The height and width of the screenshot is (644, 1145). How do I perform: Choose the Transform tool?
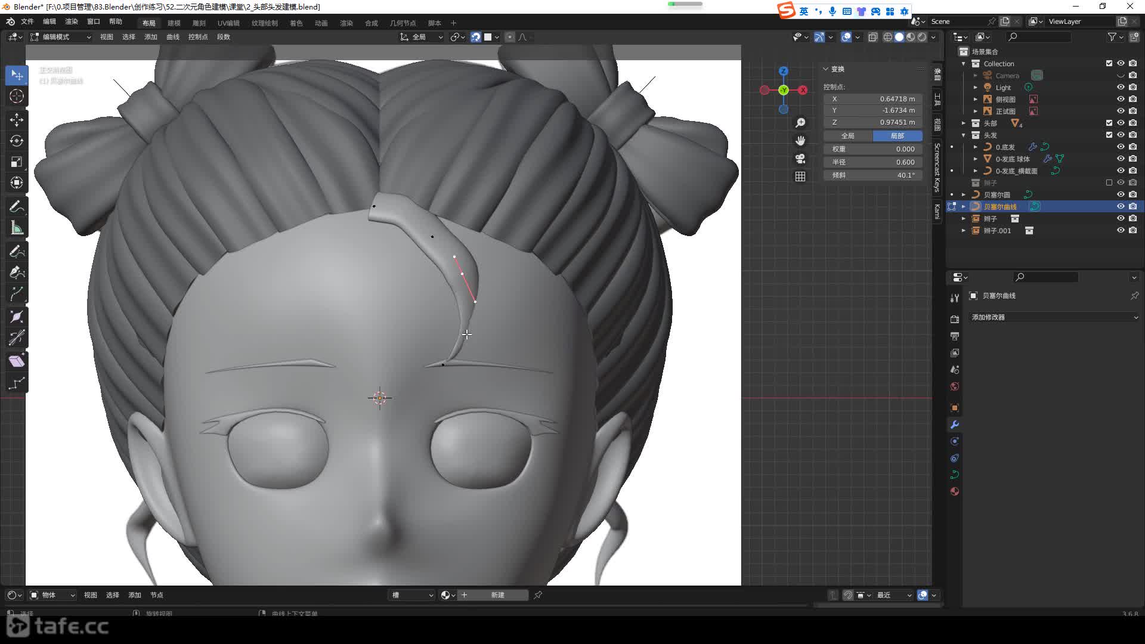[x=17, y=182]
